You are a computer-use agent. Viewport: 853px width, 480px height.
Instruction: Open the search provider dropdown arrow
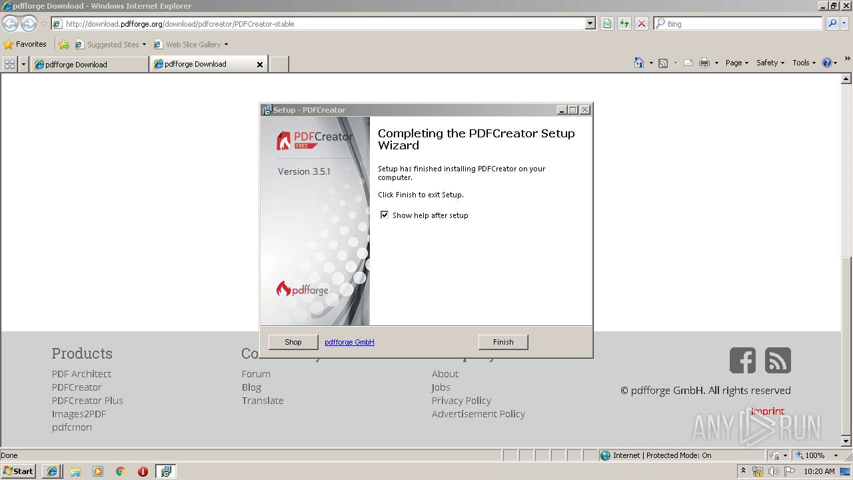pos(845,23)
